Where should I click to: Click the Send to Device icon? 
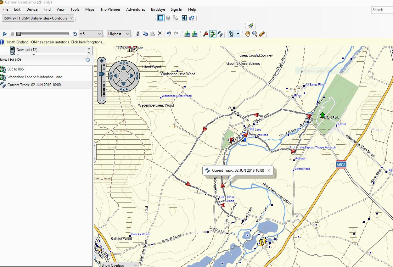[x=187, y=34]
